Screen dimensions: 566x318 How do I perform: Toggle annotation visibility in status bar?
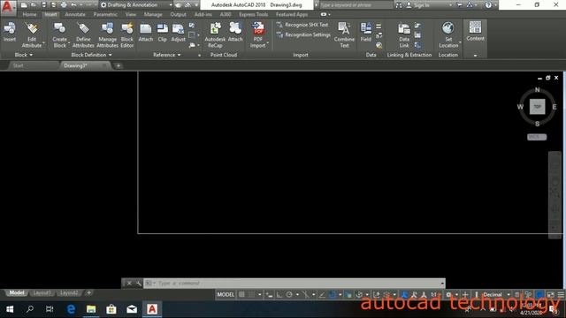point(414,294)
